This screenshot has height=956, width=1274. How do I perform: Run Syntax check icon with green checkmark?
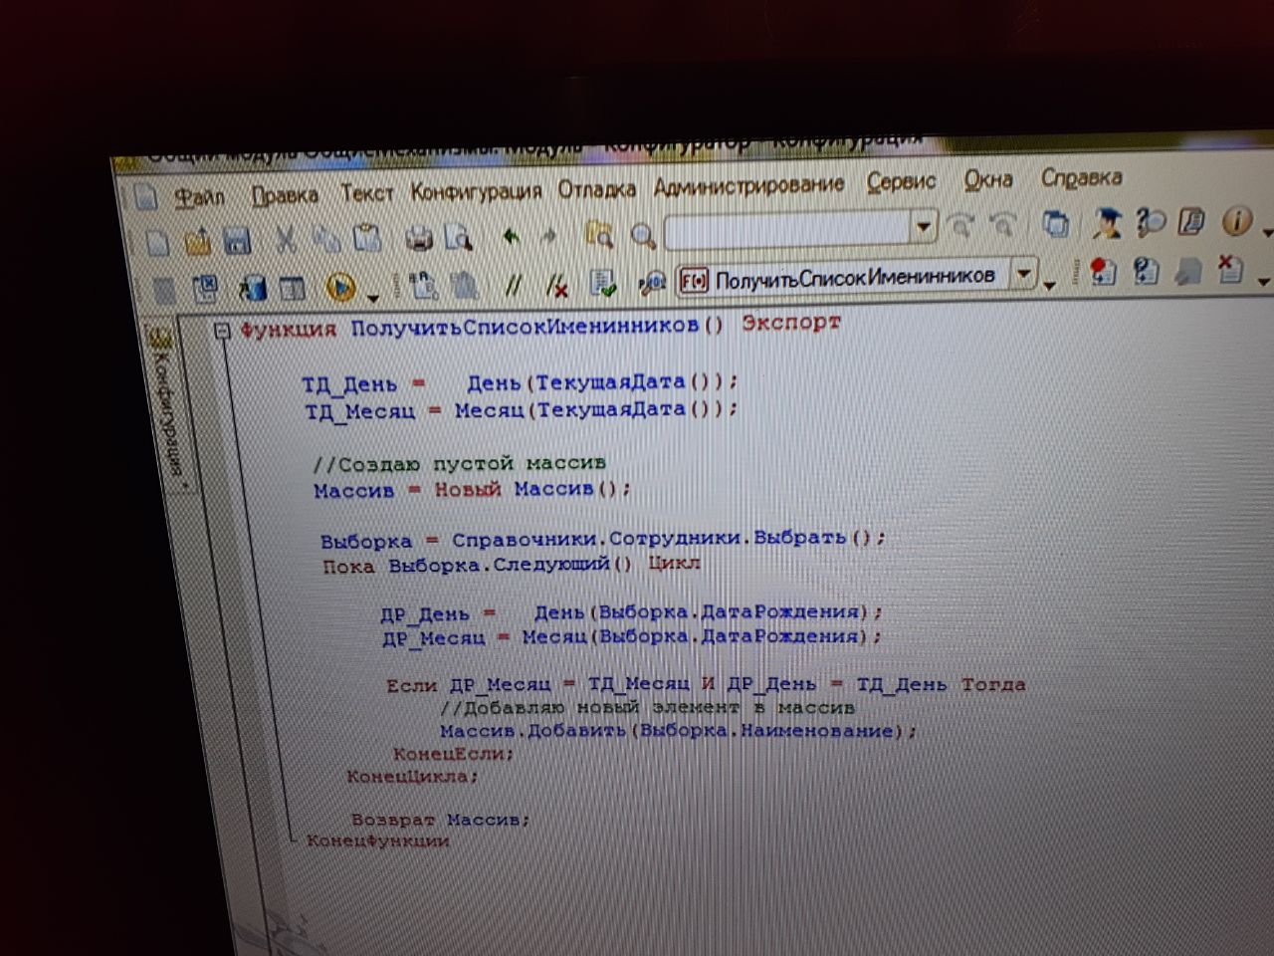click(x=603, y=284)
